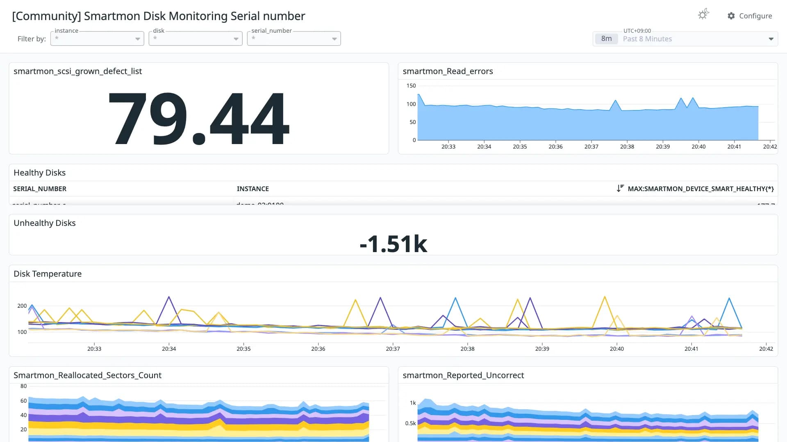Screen dimensions: 787x442
Task: Click the 20:37 label in Disk Temperature chart
Action: pyautogui.click(x=393, y=349)
